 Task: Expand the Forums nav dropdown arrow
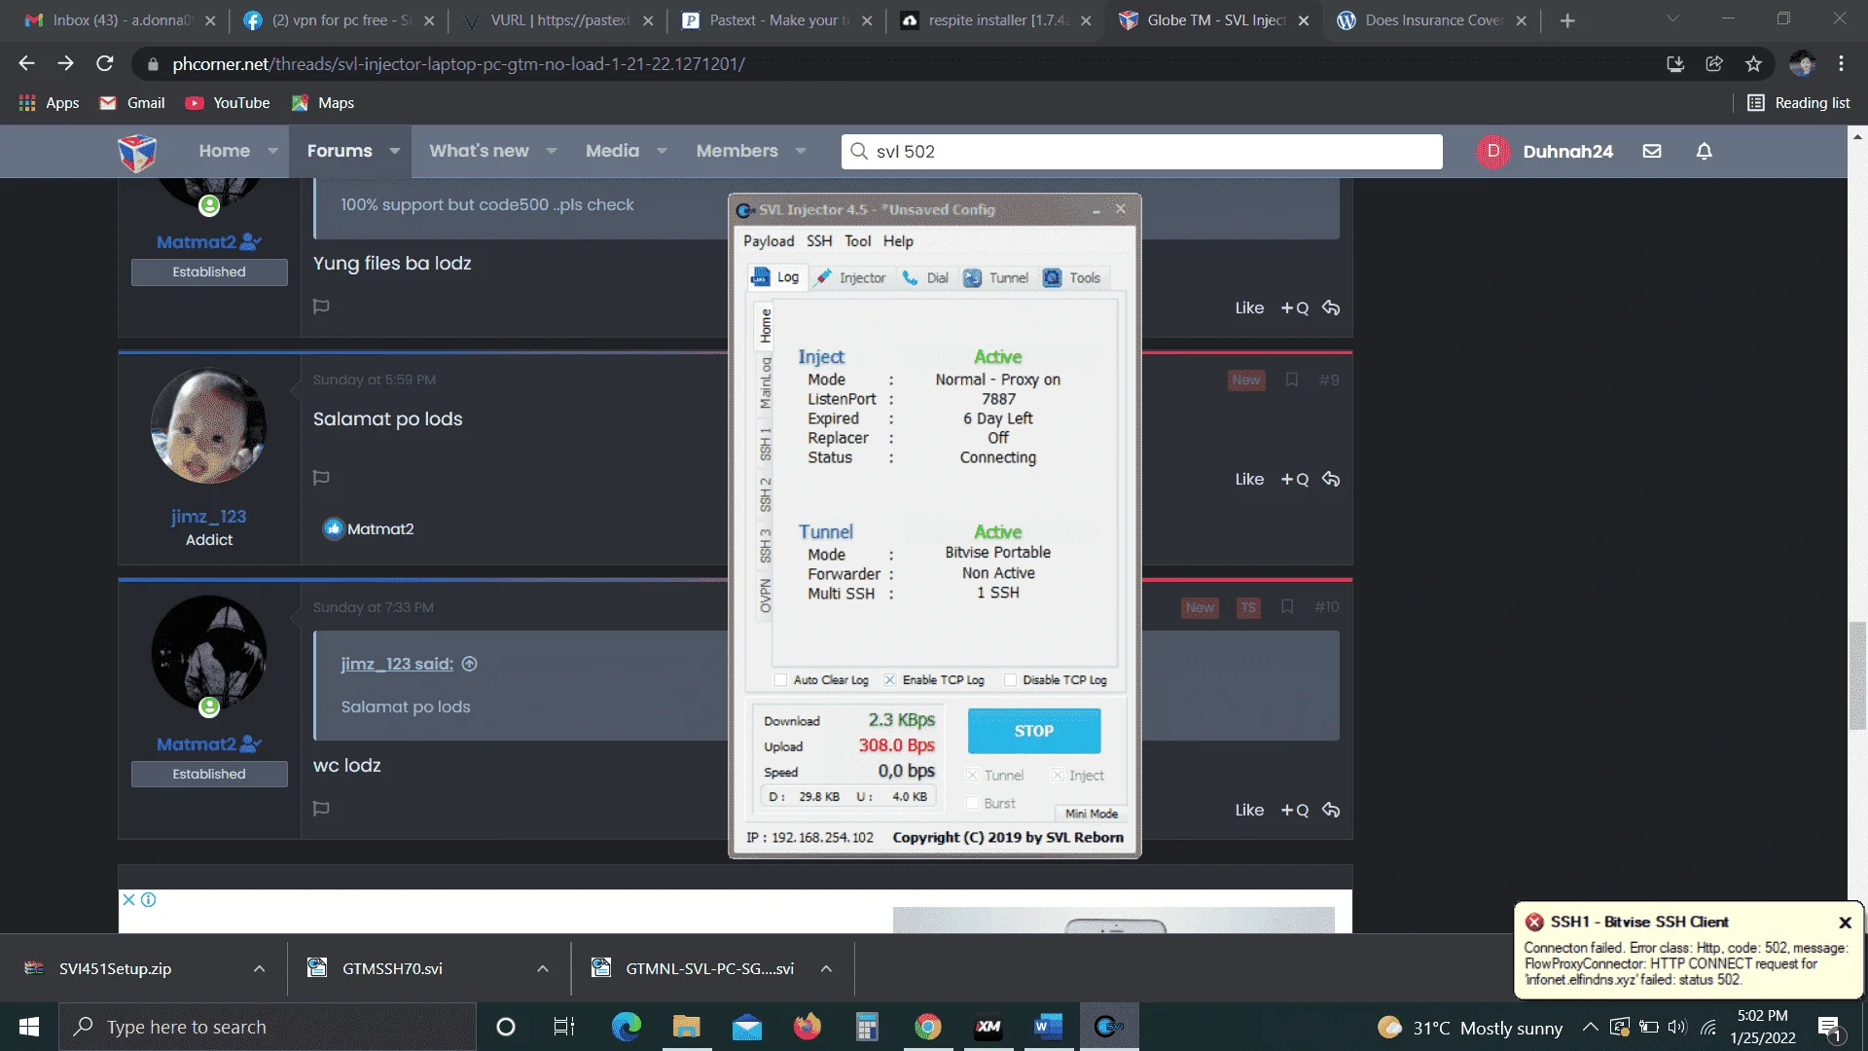click(394, 151)
